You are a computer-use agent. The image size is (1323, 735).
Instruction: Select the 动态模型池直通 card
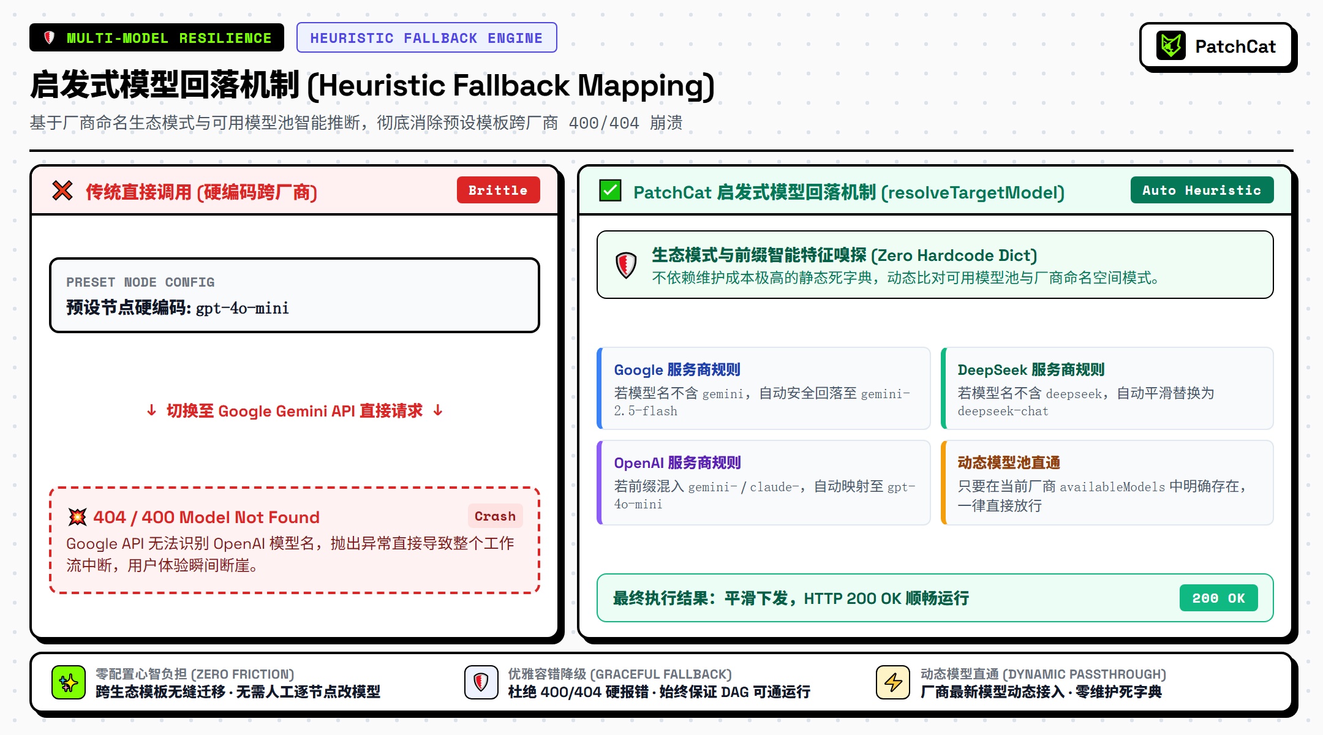tap(1107, 482)
